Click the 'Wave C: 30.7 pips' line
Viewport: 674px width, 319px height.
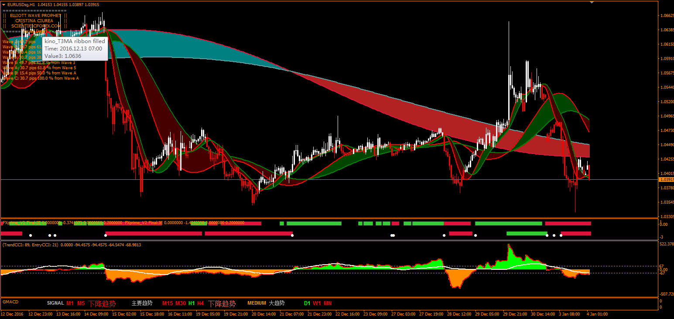tap(41, 78)
